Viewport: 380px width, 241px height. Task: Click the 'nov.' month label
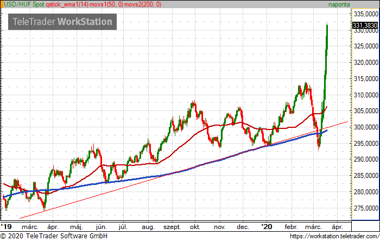pos(220,227)
